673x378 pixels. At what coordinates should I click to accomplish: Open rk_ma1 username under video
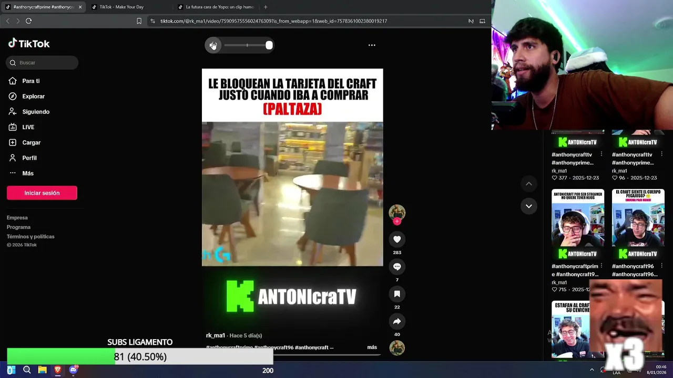coord(216,335)
